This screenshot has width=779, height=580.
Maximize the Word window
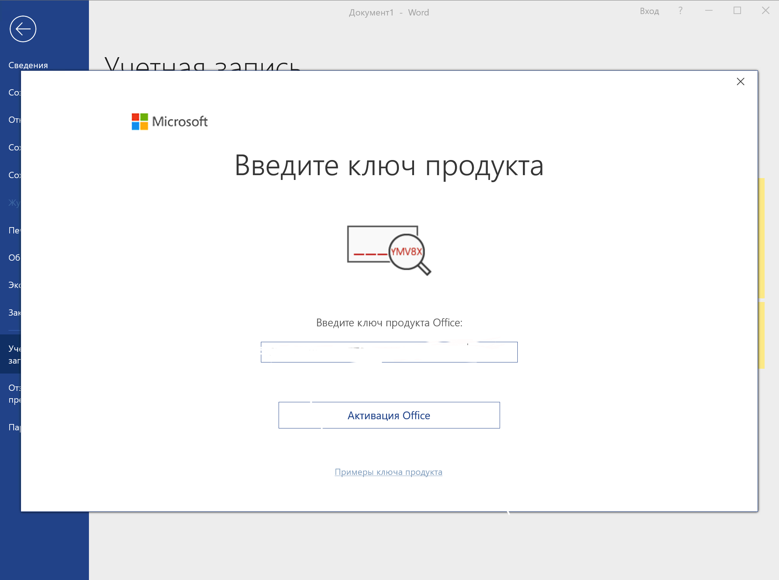click(737, 11)
